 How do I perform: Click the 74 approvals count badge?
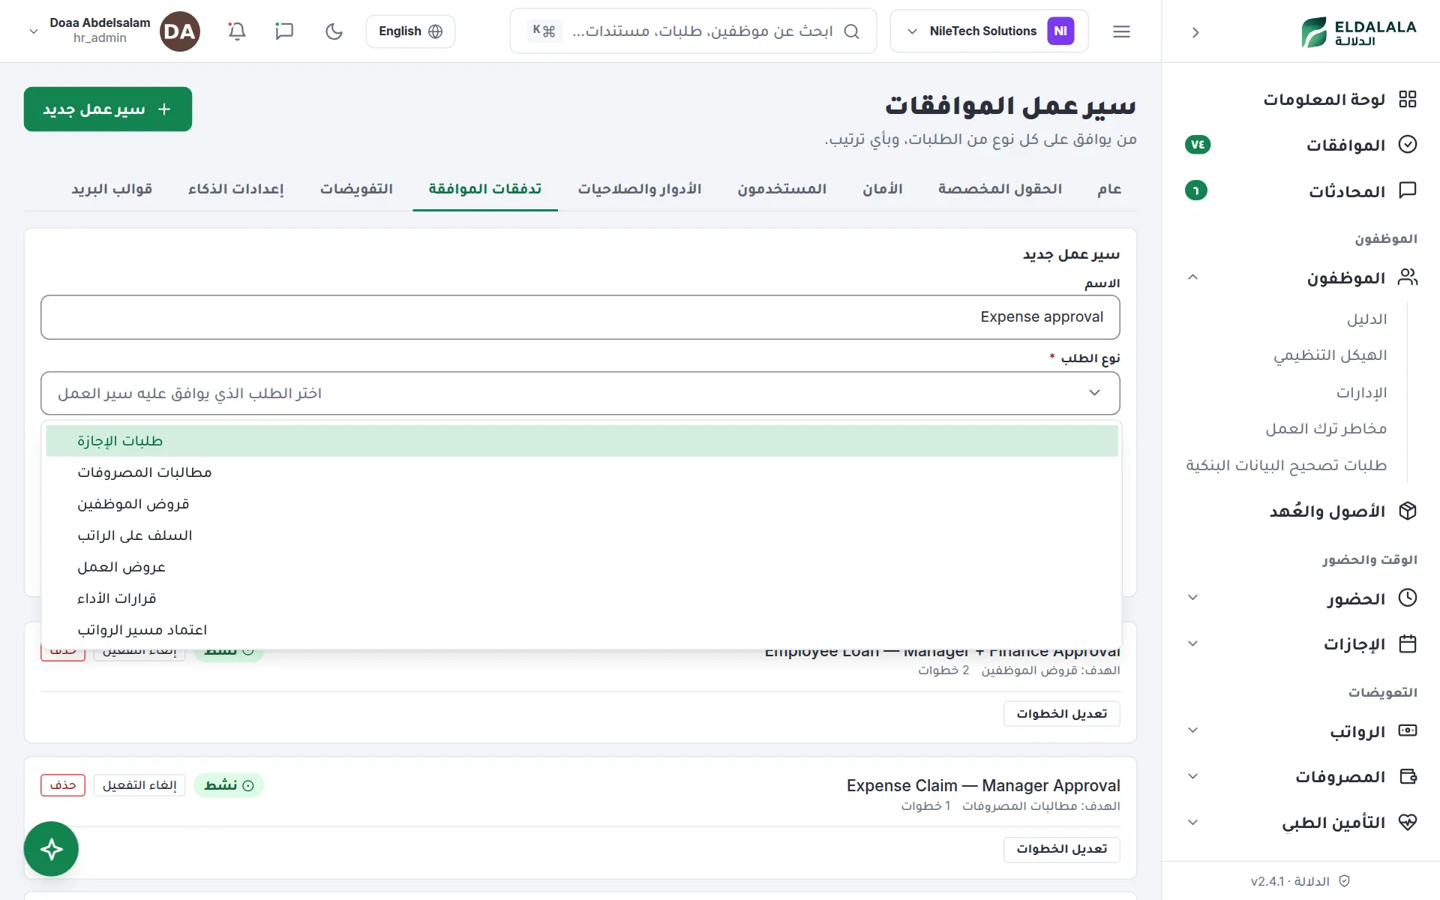[1198, 145]
